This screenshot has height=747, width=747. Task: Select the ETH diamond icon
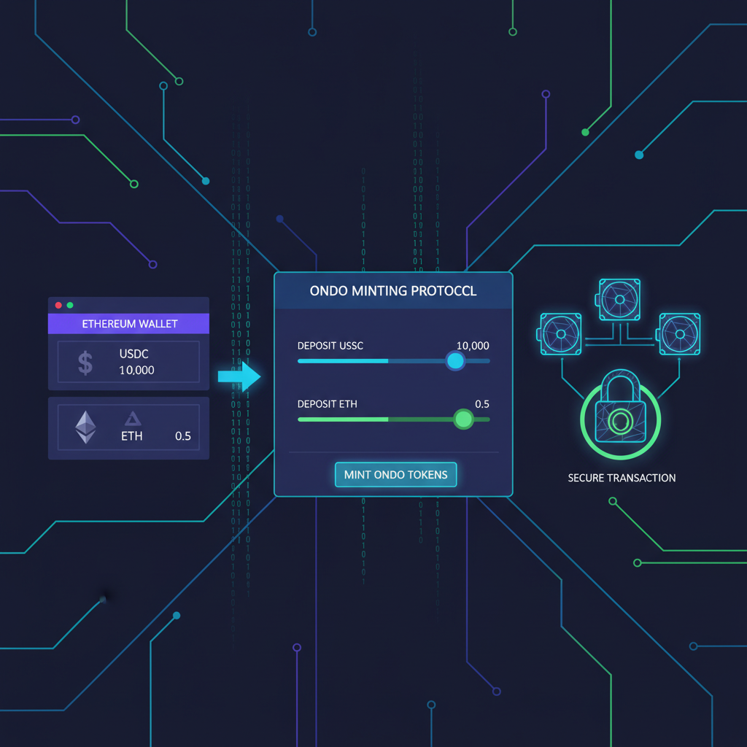pyautogui.click(x=85, y=429)
